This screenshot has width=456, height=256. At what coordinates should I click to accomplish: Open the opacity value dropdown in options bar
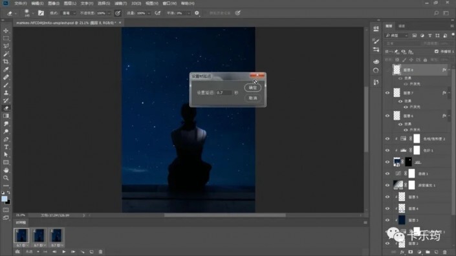coord(109,13)
